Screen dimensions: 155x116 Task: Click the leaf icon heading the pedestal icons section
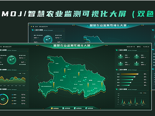click(117, 50)
